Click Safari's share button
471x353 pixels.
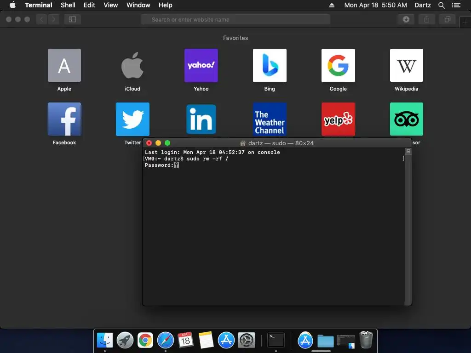coord(426,19)
